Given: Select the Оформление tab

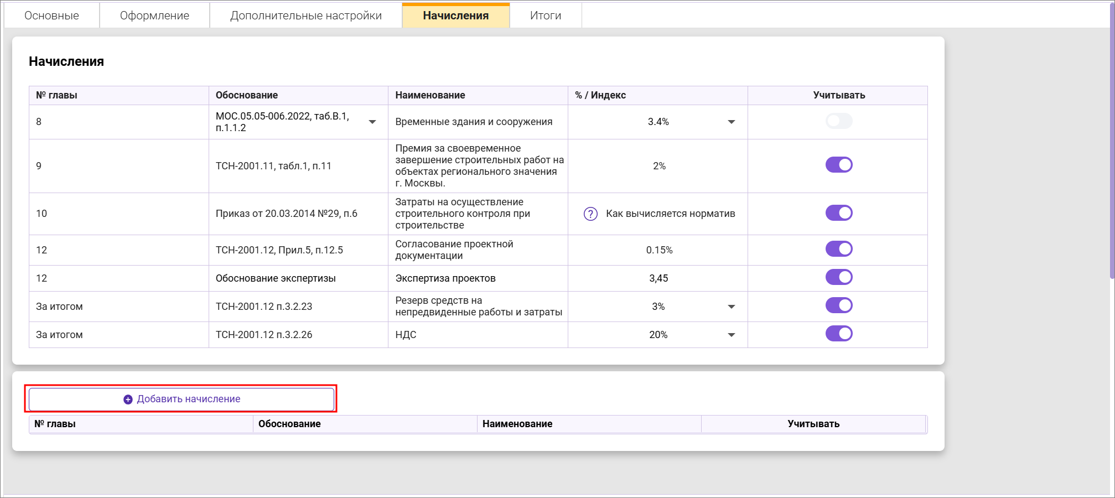Looking at the screenshot, I should coord(154,15).
